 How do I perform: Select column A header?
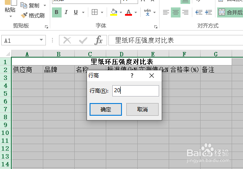tap(27, 54)
